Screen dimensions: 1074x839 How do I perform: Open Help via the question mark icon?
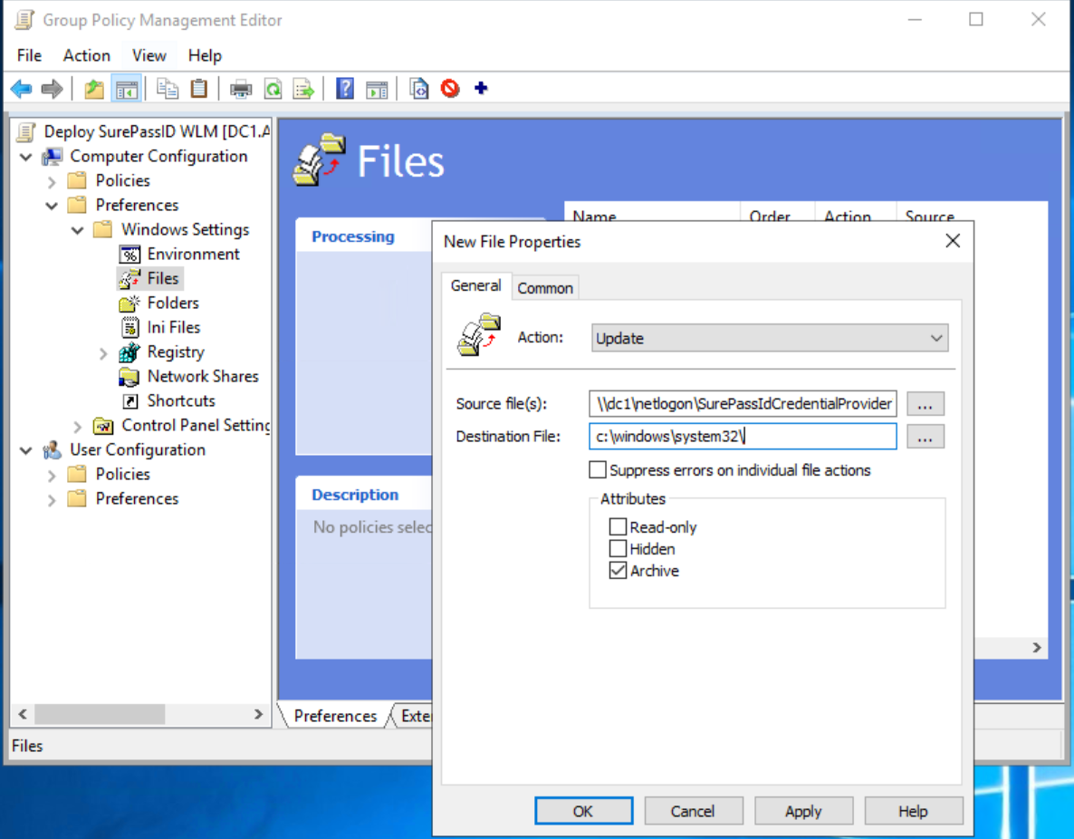(x=345, y=88)
